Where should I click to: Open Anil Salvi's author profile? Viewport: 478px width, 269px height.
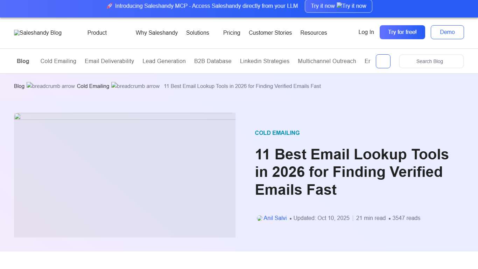coord(275,218)
